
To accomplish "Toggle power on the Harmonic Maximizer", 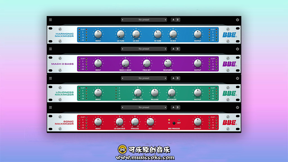I will (x=237, y=20).
